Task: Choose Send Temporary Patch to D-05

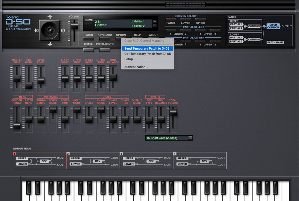Action: 148,48
